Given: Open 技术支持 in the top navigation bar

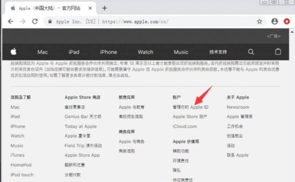Looking at the screenshot, I should pos(218,52).
